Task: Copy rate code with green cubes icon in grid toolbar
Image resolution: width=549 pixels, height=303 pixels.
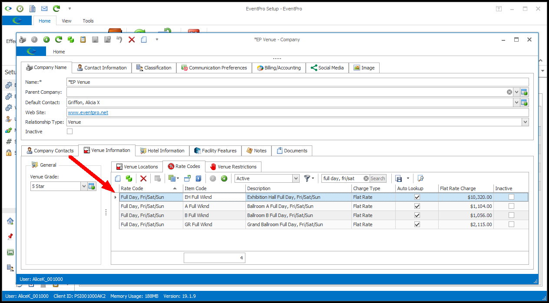Action: [129, 178]
